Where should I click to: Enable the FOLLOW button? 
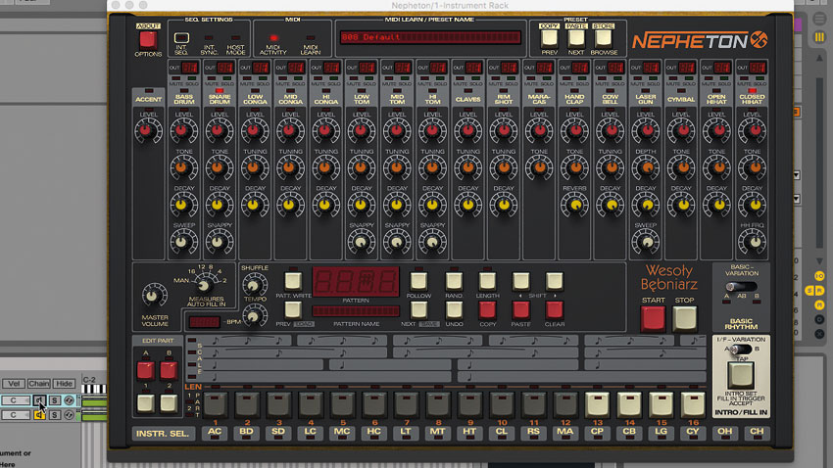click(x=418, y=281)
